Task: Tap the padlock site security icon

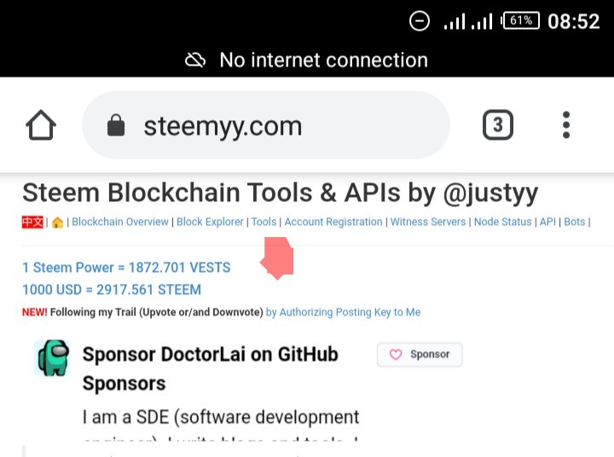Action: 116,126
